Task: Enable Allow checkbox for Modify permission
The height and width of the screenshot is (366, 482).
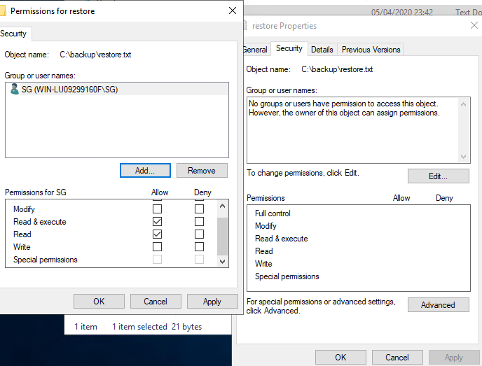Action: (x=157, y=209)
